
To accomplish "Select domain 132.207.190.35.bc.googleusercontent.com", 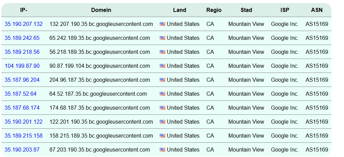I will pos(101,24).
